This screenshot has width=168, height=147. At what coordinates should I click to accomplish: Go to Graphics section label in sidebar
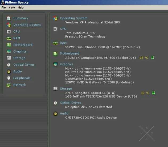(x=20, y=52)
